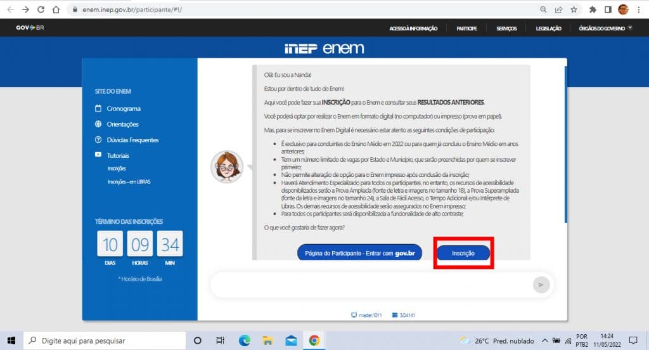Toggle the browser side panel icon
Image resolution: width=649 pixels, height=350 pixels.
click(608, 10)
